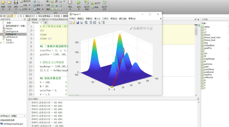This screenshot has height=127, width=229.
Task: Activate the pan hand tool on axes
Action: (141, 28)
